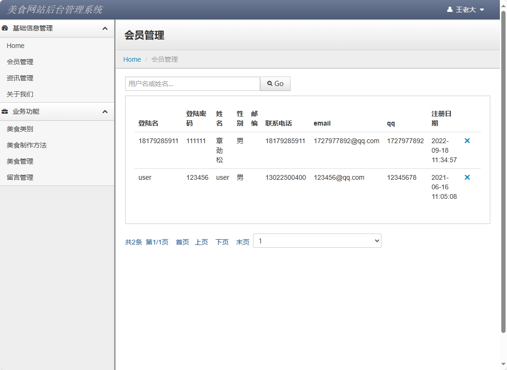Screen dimensions: 507x370
Task: Delete the 'user' member row via X icon
Action: pyautogui.click(x=467, y=177)
